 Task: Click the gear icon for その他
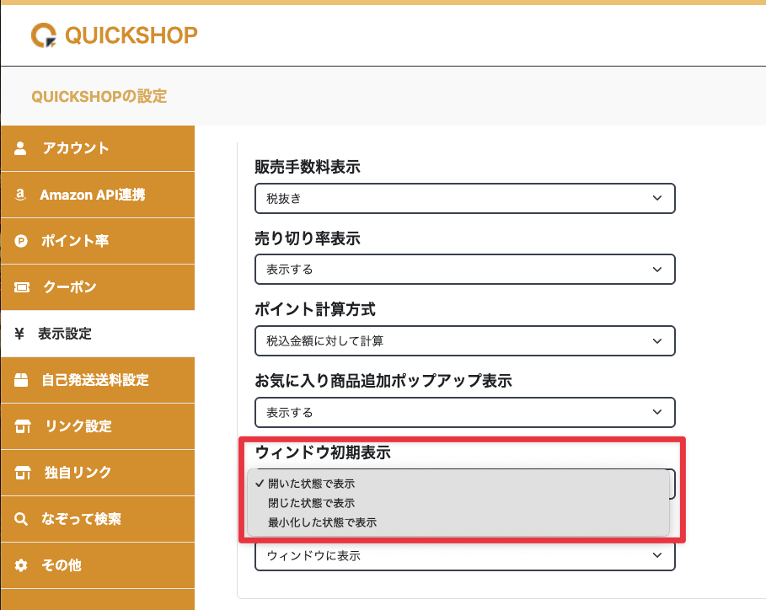pos(22,565)
